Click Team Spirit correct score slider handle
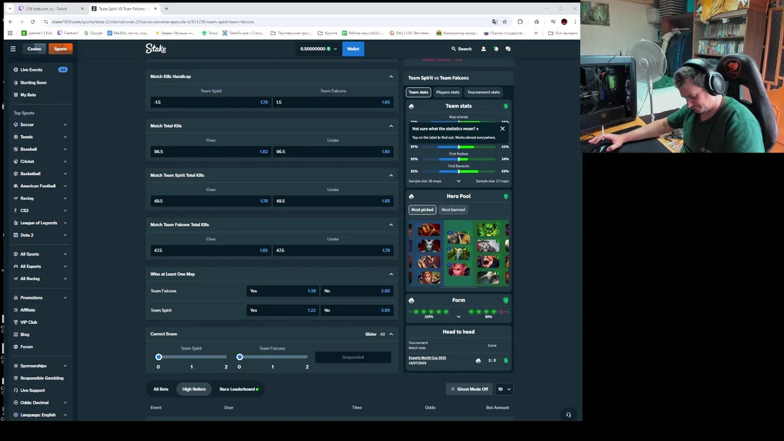The image size is (784, 441). (159, 357)
